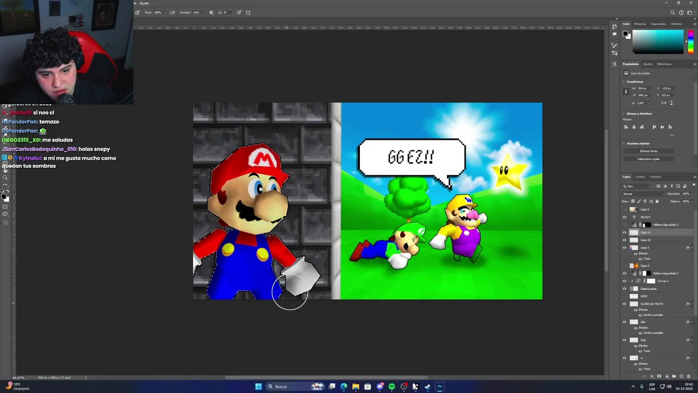Click the Eliminar fondo button

pyautogui.click(x=649, y=151)
